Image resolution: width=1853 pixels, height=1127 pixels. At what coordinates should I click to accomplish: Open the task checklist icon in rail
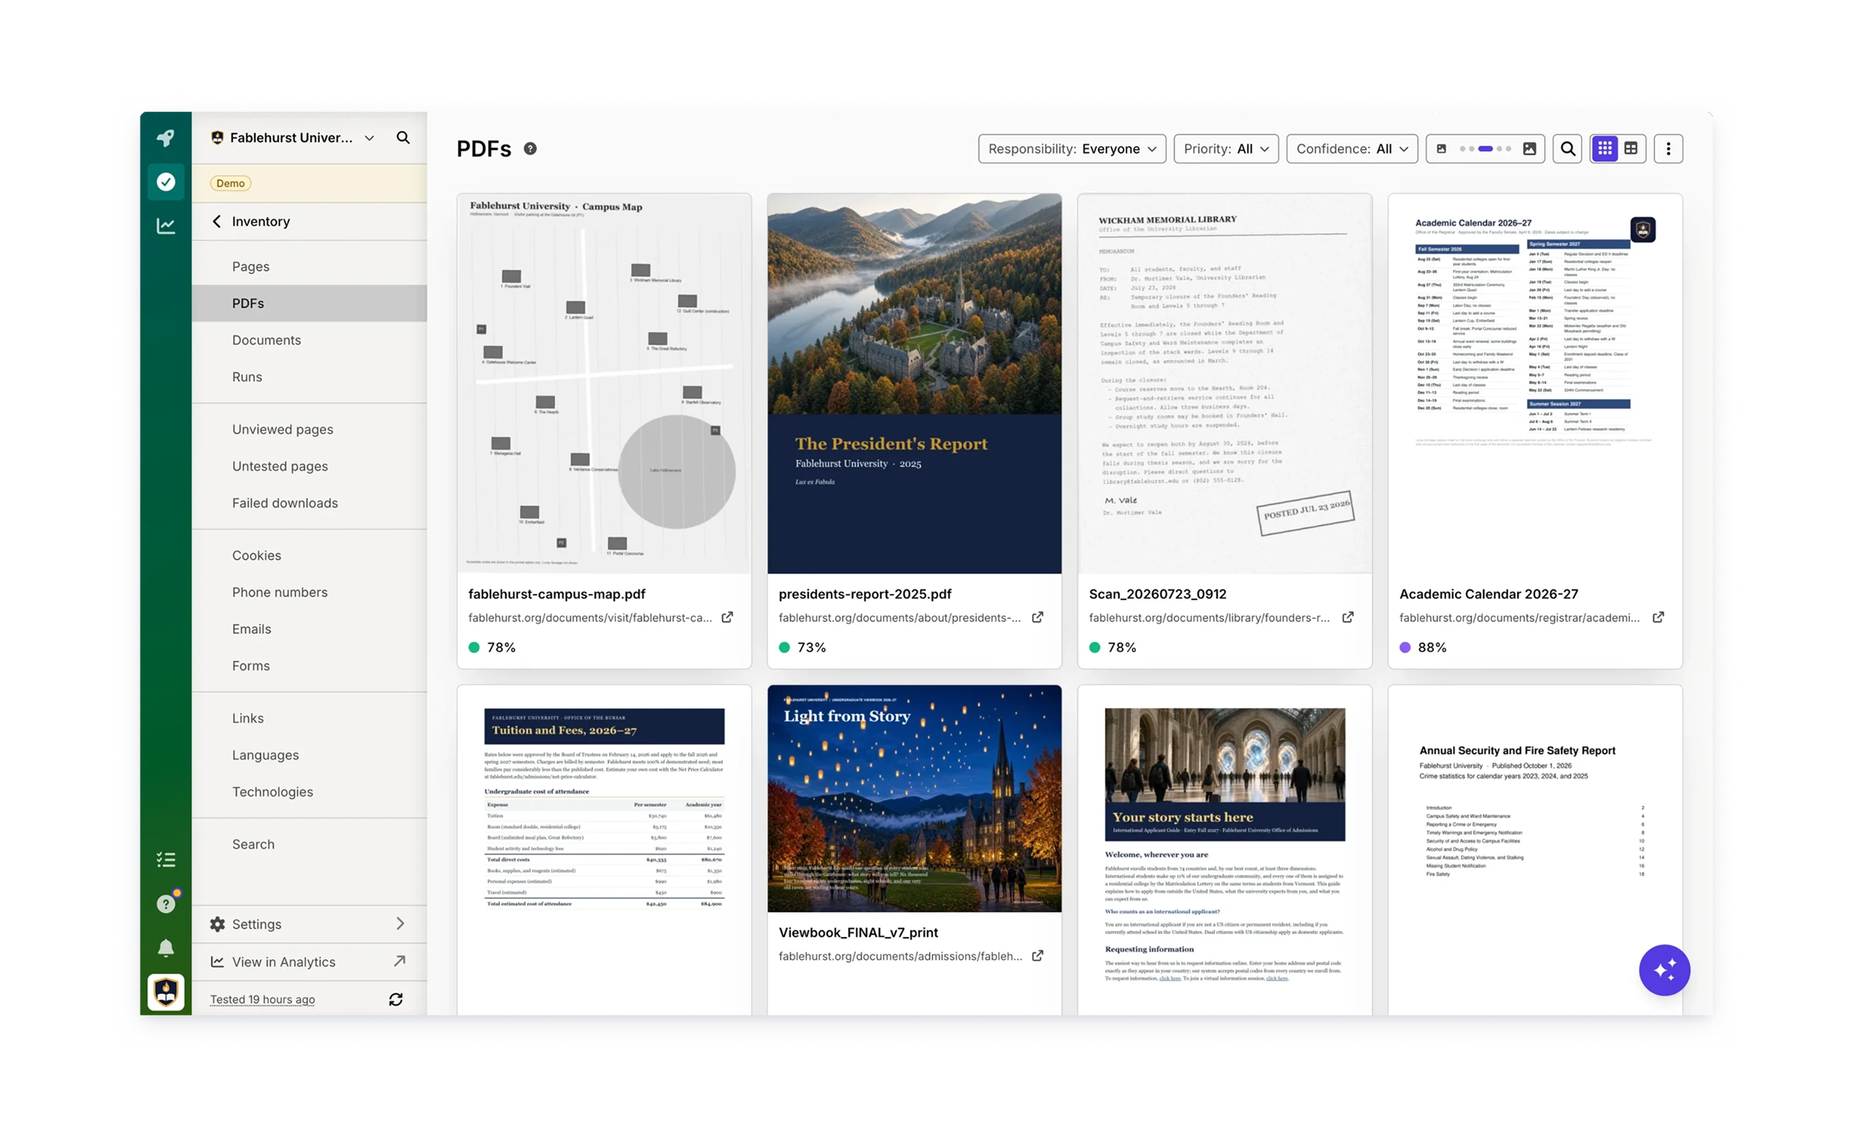[165, 860]
